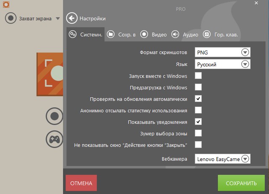
Task: Click the record circle icon on left panel
Action: tap(54, 116)
